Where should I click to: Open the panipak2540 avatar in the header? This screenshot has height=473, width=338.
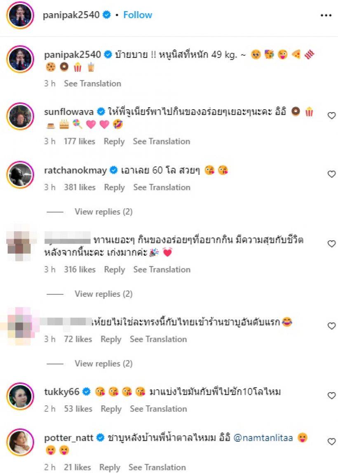point(20,15)
